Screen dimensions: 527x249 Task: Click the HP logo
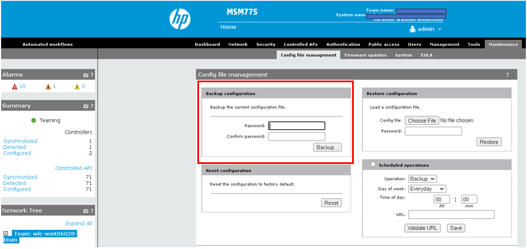(181, 19)
